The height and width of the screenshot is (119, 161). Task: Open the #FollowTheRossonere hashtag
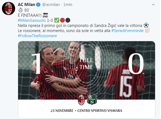tap(37, 36)
